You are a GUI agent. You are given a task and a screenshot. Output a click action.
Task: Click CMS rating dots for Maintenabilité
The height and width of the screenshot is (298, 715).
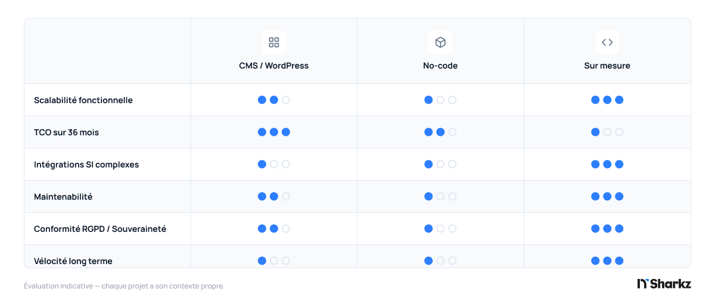tap(274, 197)
